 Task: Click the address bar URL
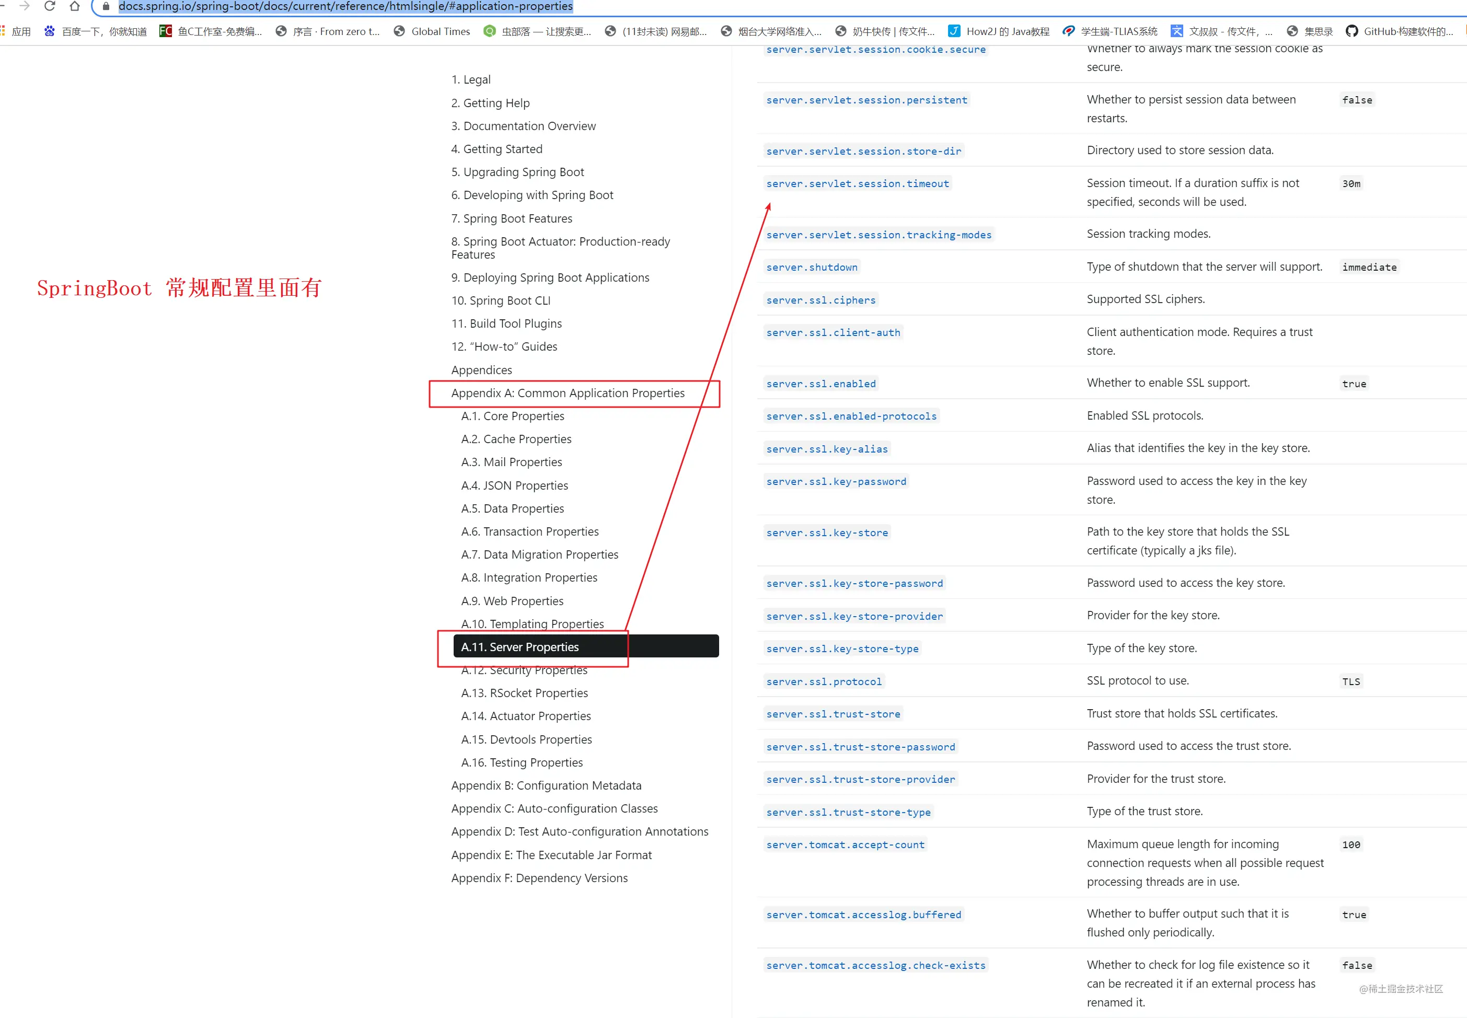345,6
